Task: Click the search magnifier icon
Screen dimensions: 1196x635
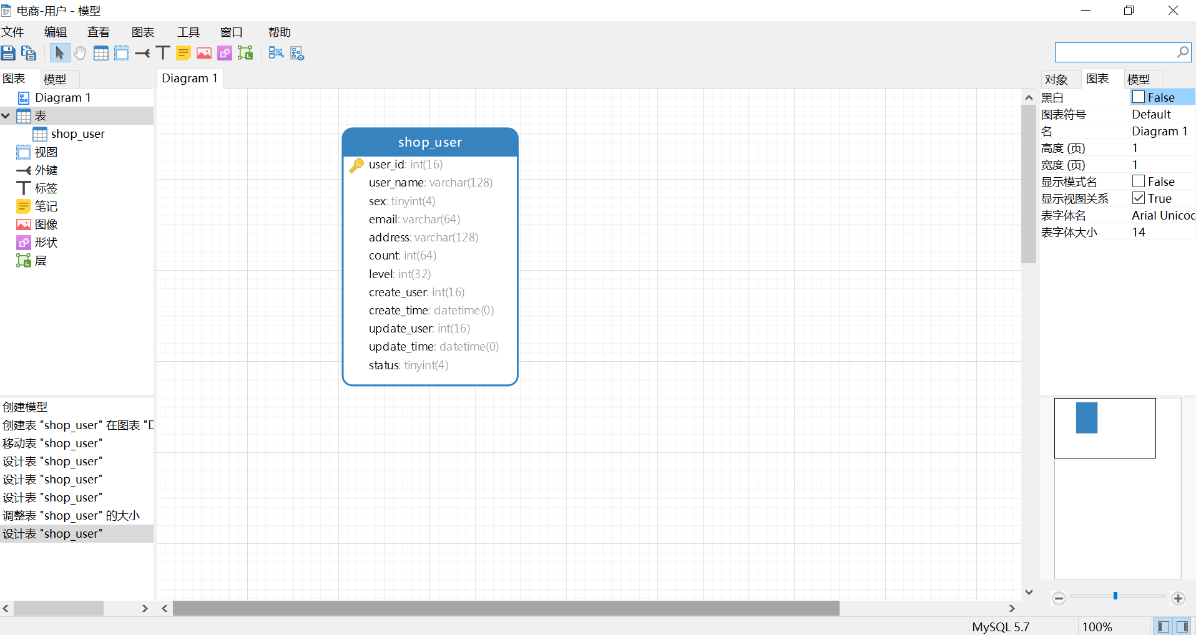Action: click(1182, 52)
